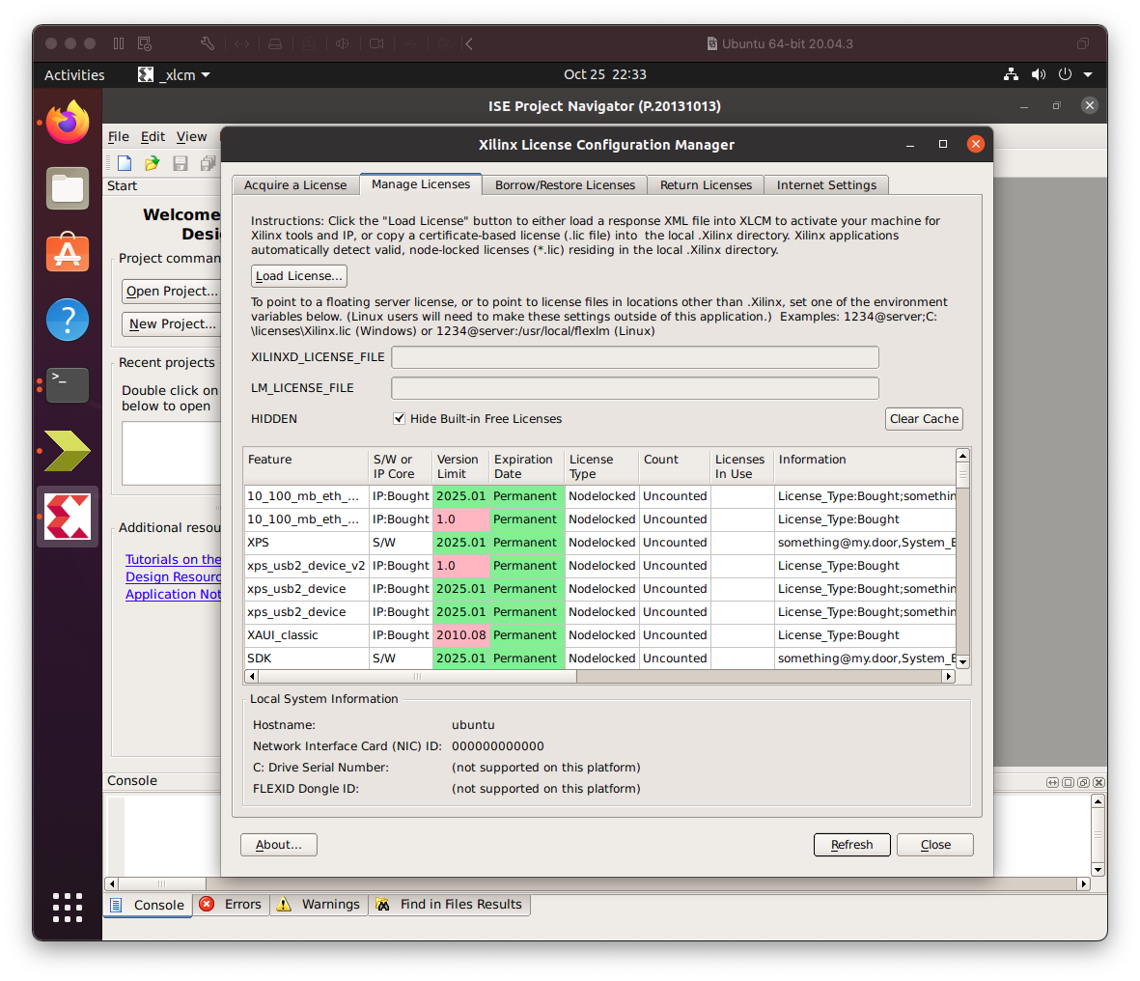Show Applications grid in the dock
The image size is (1140, 981).
pyautogui.click(x=68, y=908)
